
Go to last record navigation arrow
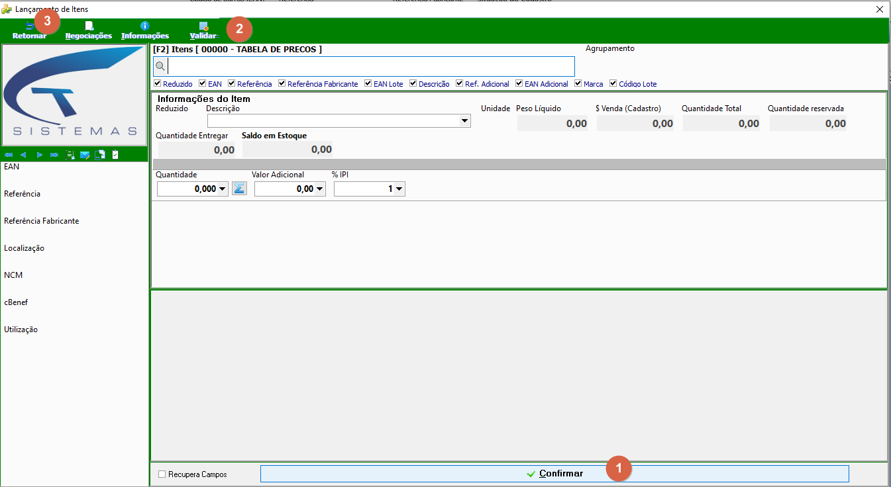coord(54,155)
